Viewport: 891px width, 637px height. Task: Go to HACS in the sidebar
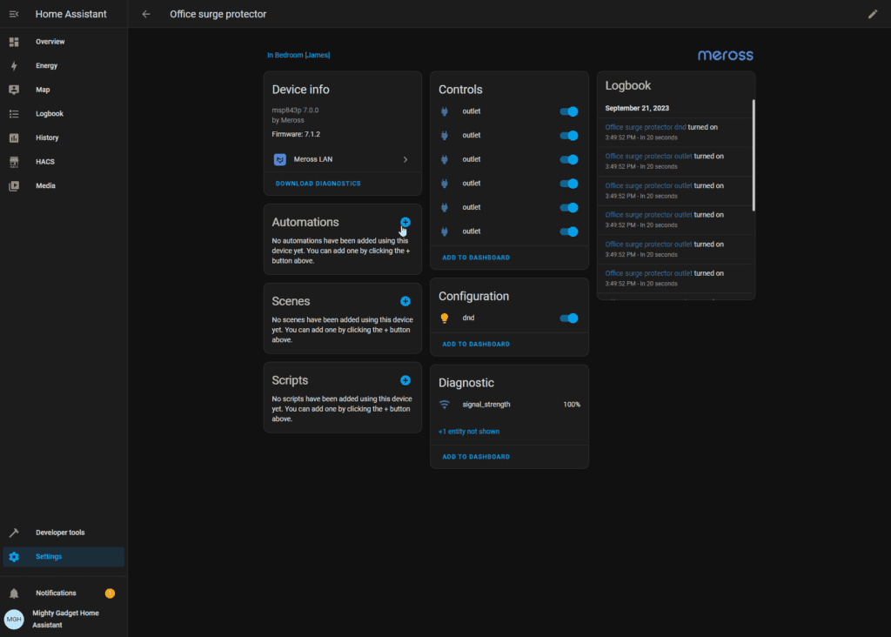pyautogui.click(x=45, y=162)
